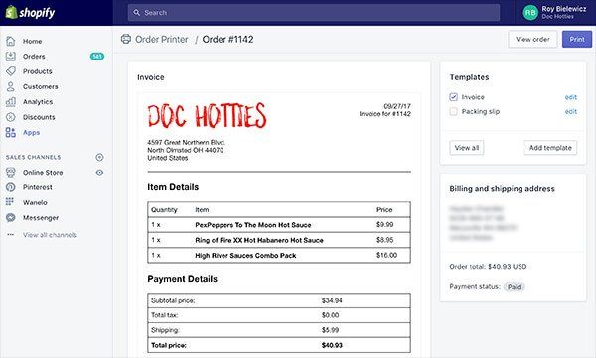596x358 pixels.
Task: Click the Orders count badge
Action: [x=97, y=57]
